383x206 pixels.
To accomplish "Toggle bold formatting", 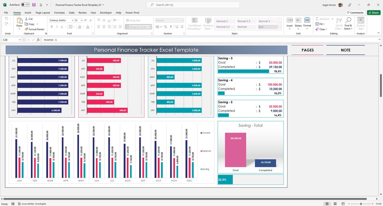I will coord(51,27).
